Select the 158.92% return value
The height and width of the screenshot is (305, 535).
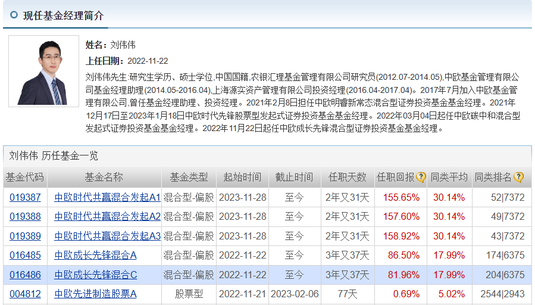click(401, 236)
